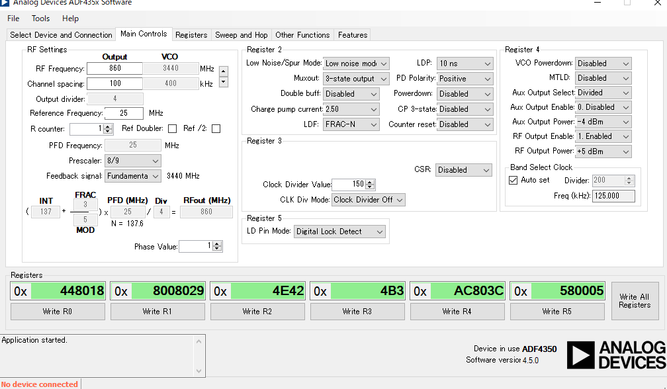The height and width of the screenshot is (389, 667).
Task: Open the PD Polarity dropdown
Action: pos(465,79)
